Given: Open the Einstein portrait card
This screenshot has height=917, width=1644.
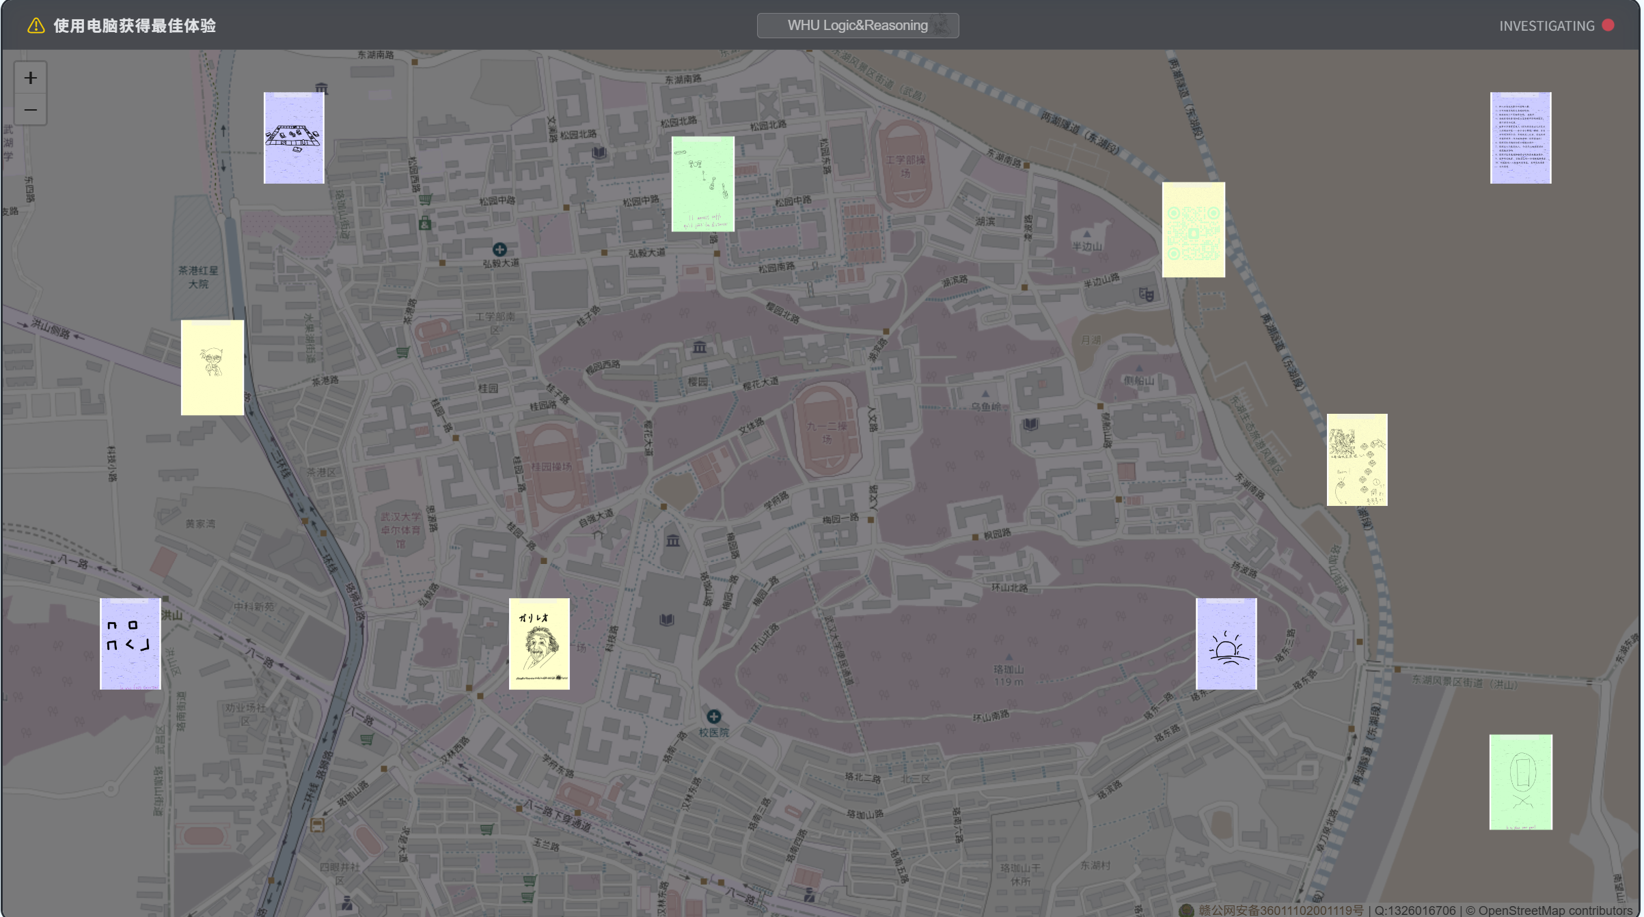Looking at the screenshot, I should (538, 644).
